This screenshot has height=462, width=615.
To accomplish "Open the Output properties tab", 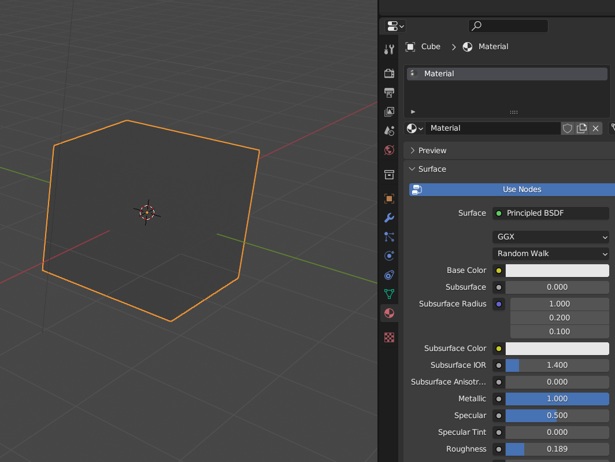I will click(389, 93).
